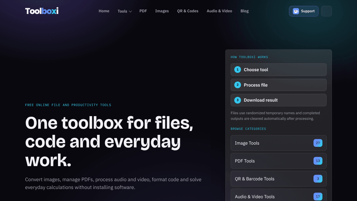357x201 pixels.
Task: Expand the Tools dropdown menu
Action: pyautogui.click(x=125, y=11)
